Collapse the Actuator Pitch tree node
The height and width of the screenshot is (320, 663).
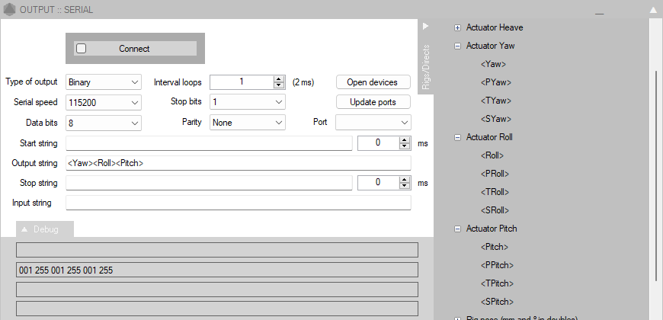click(457, 229)
